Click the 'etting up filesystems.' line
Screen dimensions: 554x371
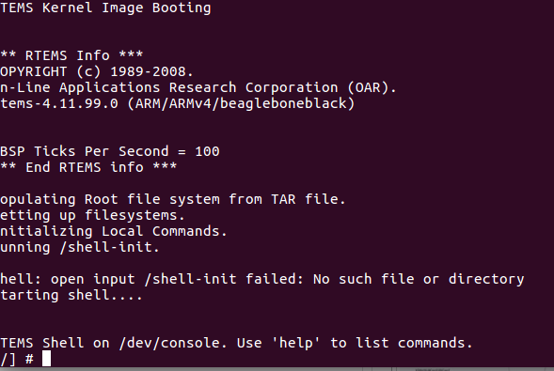tap(92, 215)
